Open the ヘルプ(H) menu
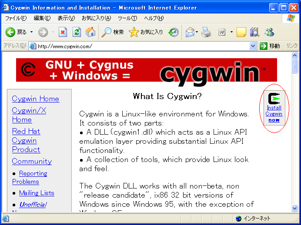 (x=154, y=18)
